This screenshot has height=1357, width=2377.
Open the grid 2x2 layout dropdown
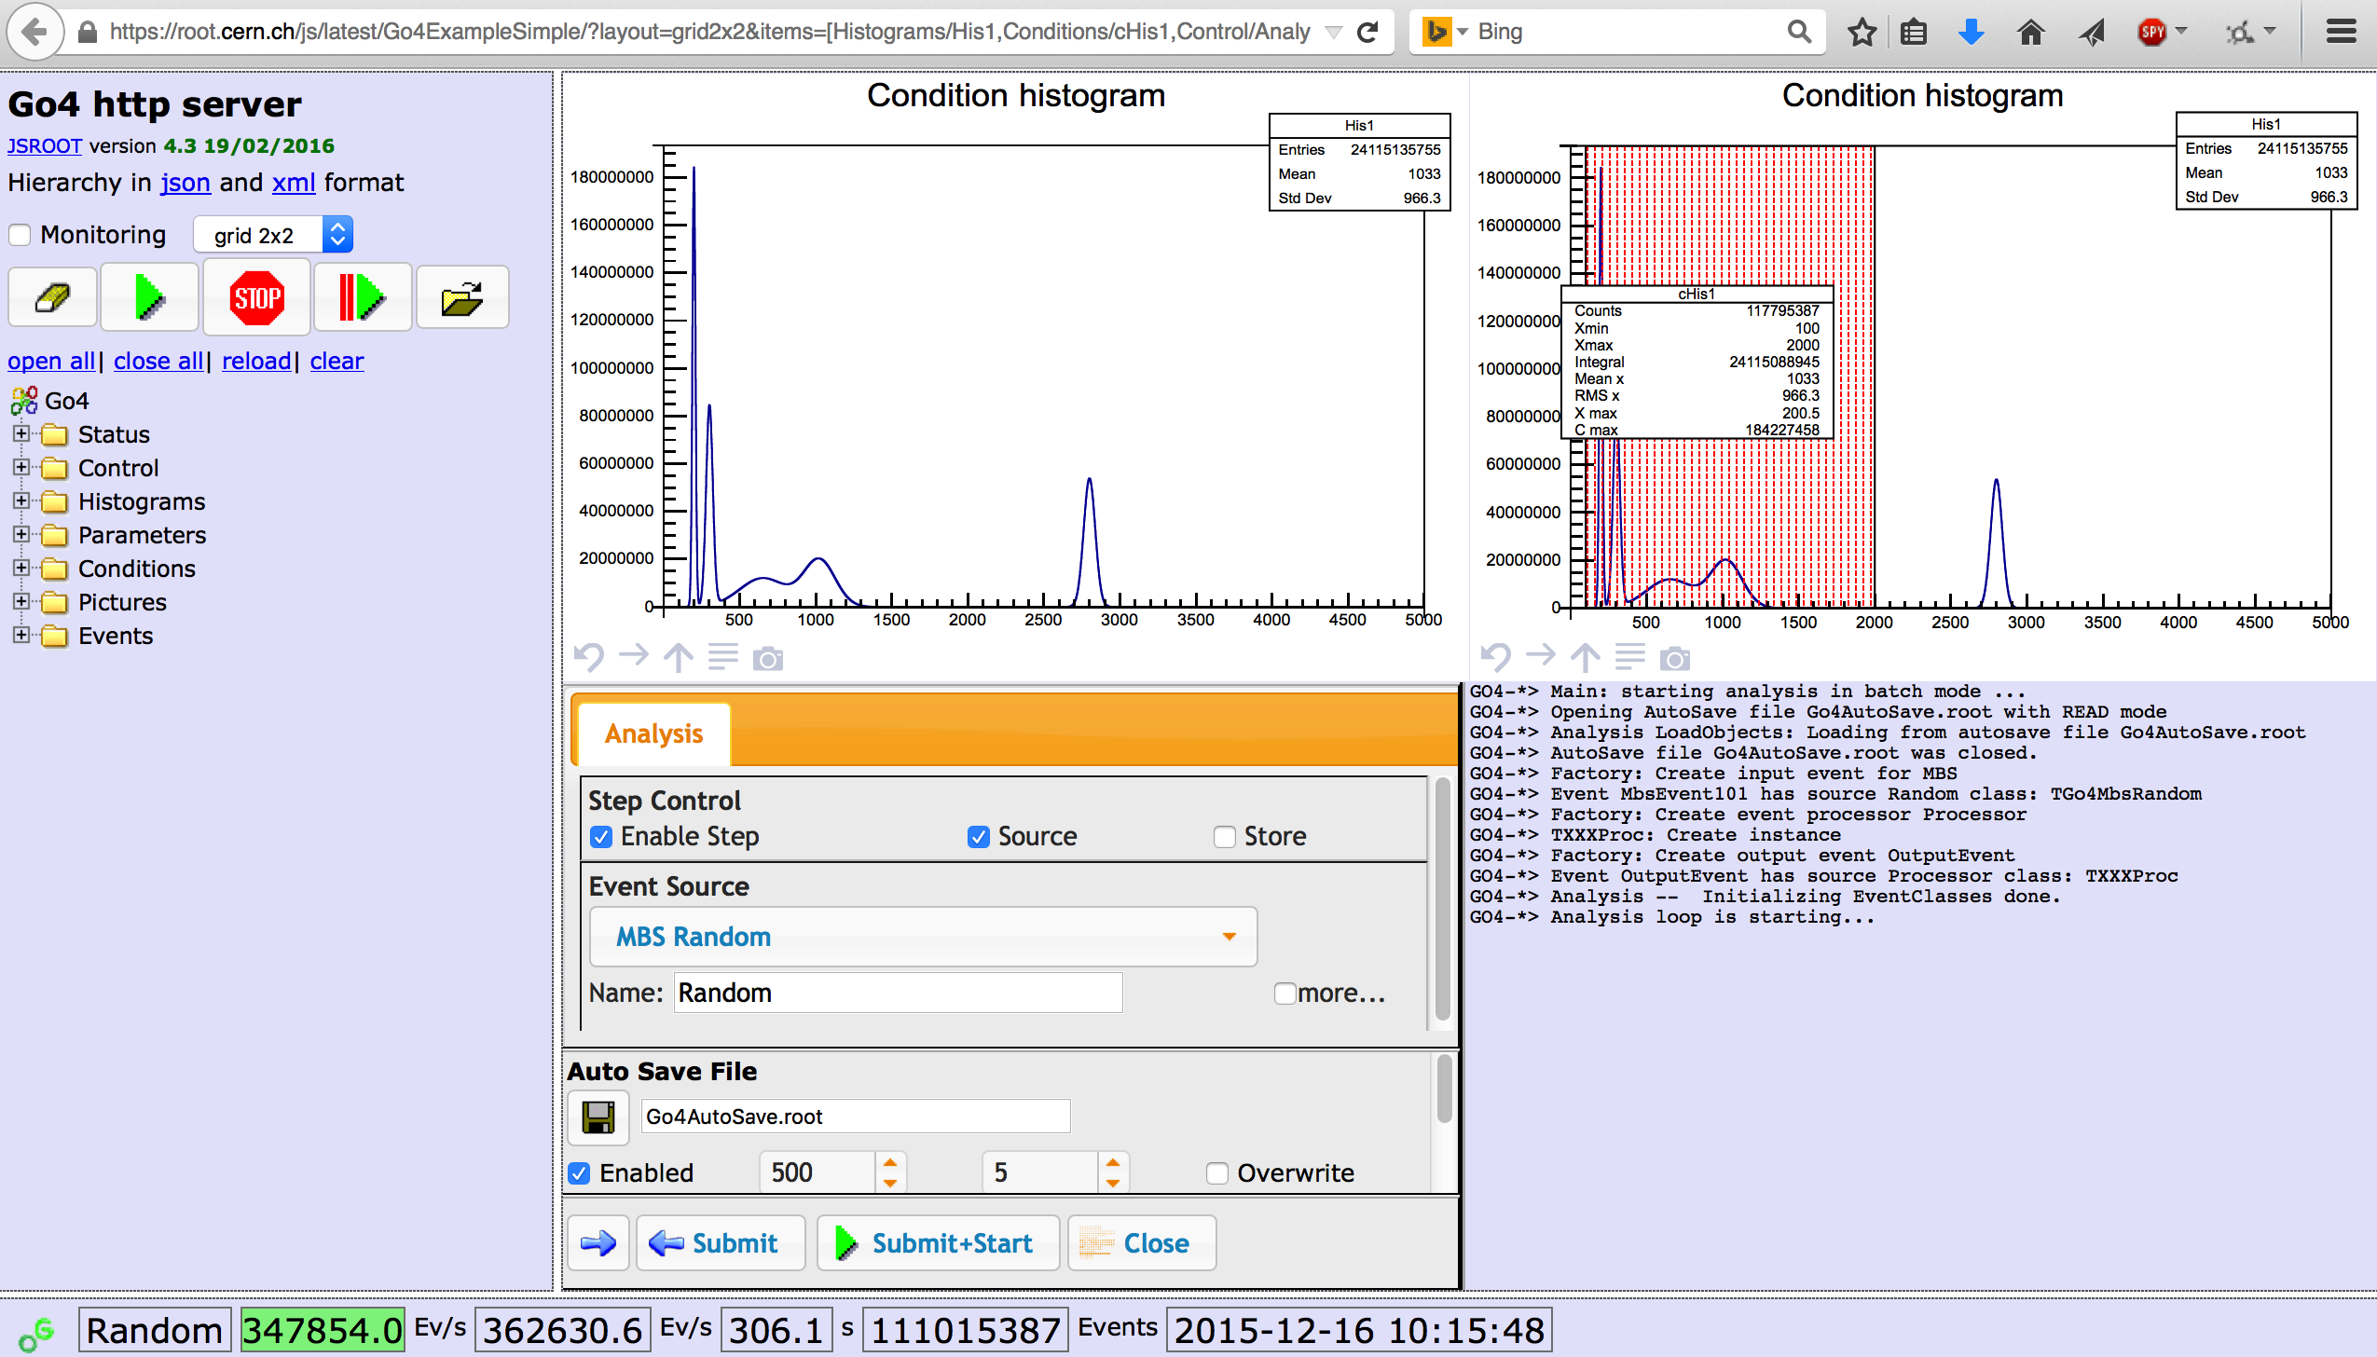[x=272, y=235]
